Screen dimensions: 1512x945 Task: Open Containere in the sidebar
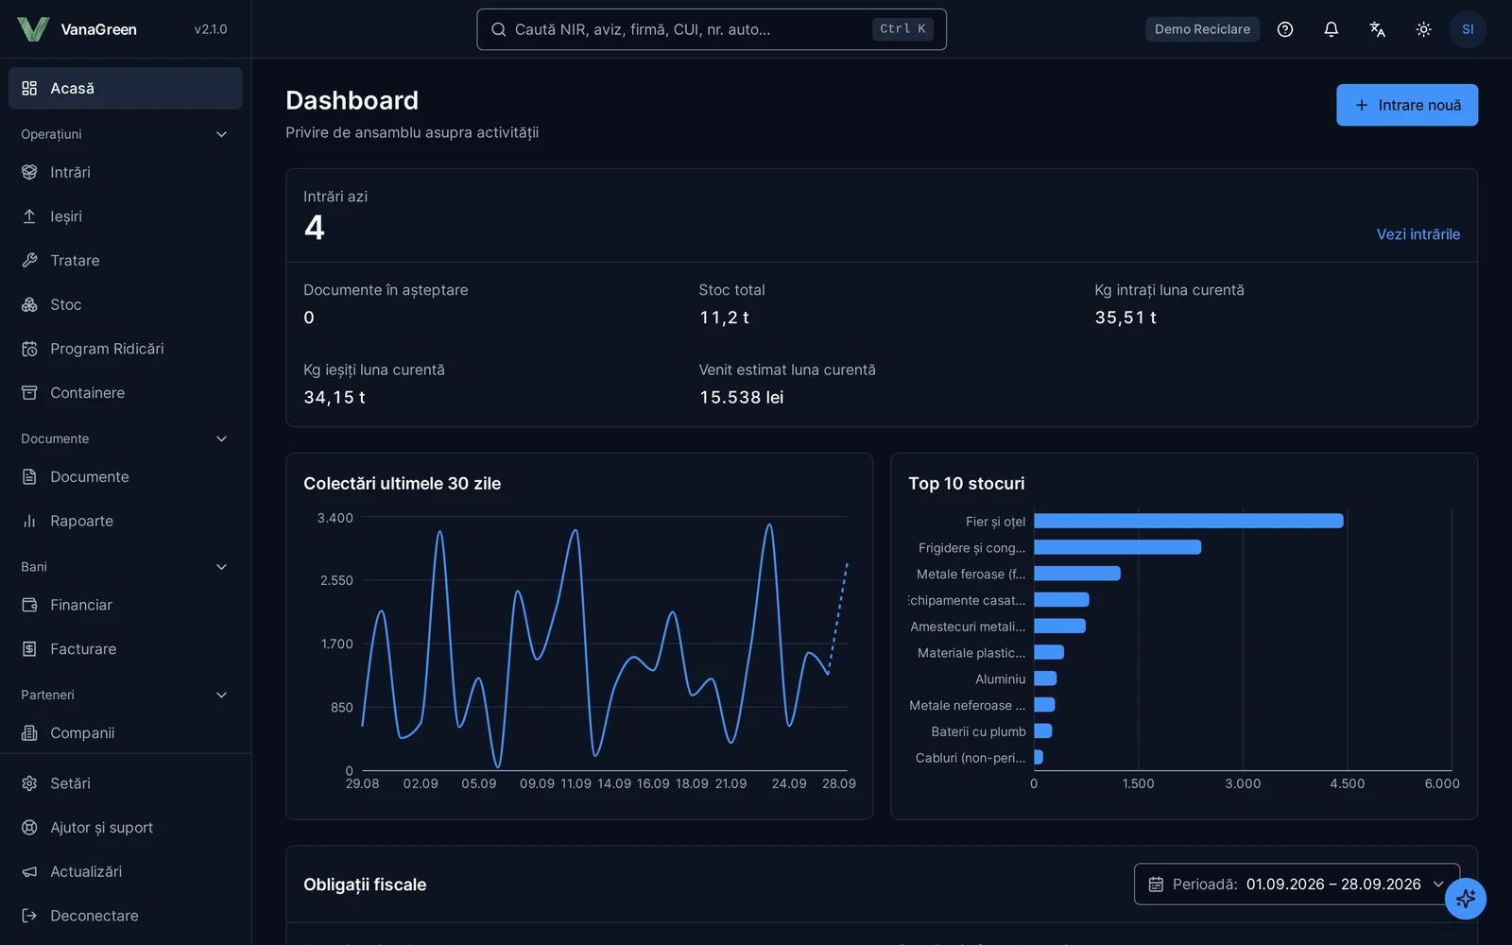126,392
